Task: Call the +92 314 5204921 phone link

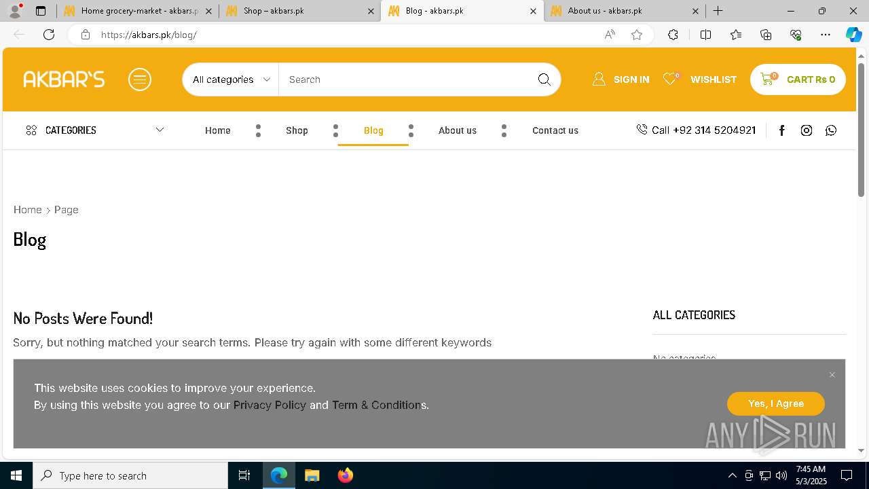Action: (696, 130)
